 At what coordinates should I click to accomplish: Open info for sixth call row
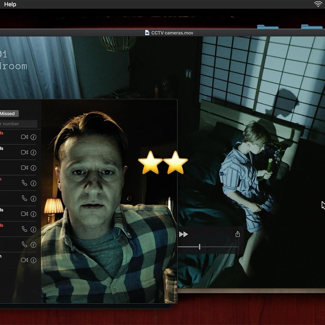[x=33, y=214]
